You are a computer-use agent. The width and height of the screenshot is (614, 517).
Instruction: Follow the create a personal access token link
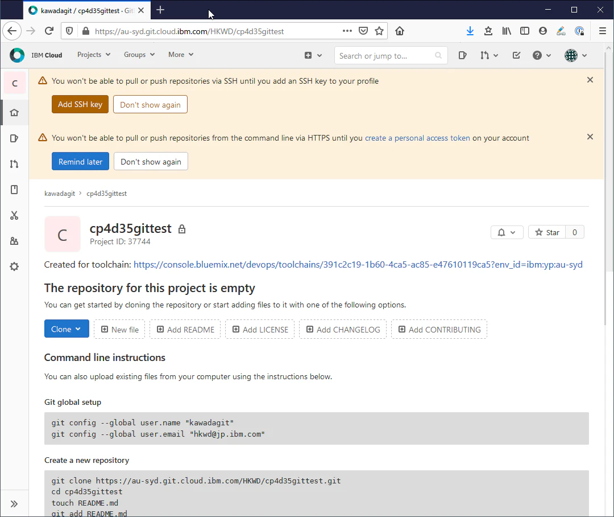click(417, 138)
